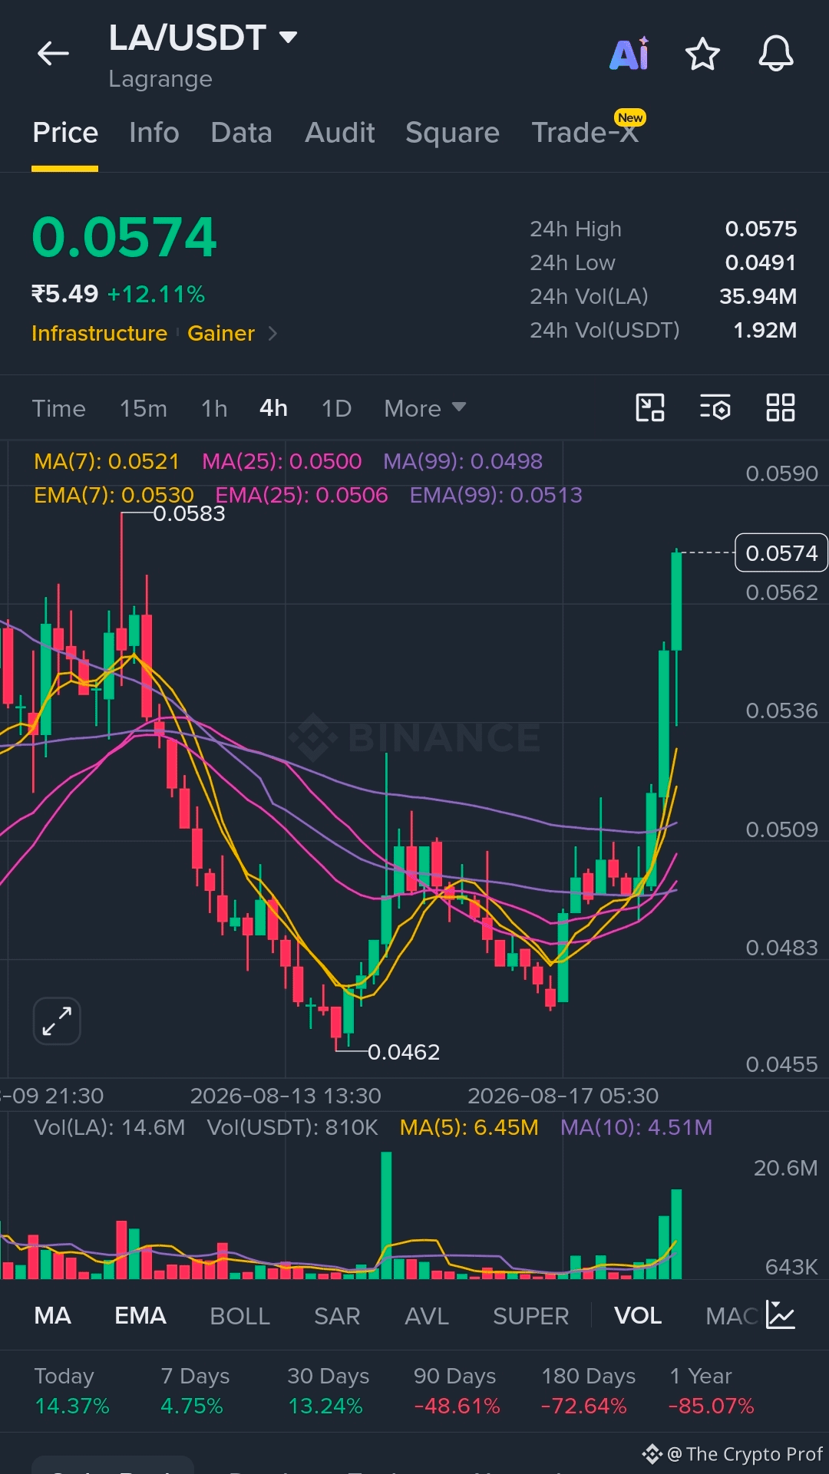Toggle the EMA indicator
This screenshot has width=829, height=1474.
(140, 1316)
